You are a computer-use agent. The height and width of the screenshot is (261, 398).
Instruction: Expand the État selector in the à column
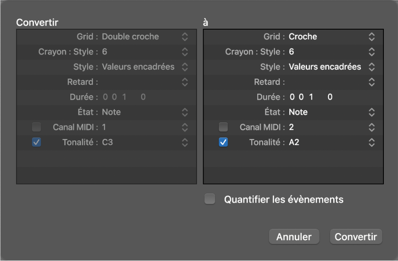pyautogui.click(x=371, y=112)
